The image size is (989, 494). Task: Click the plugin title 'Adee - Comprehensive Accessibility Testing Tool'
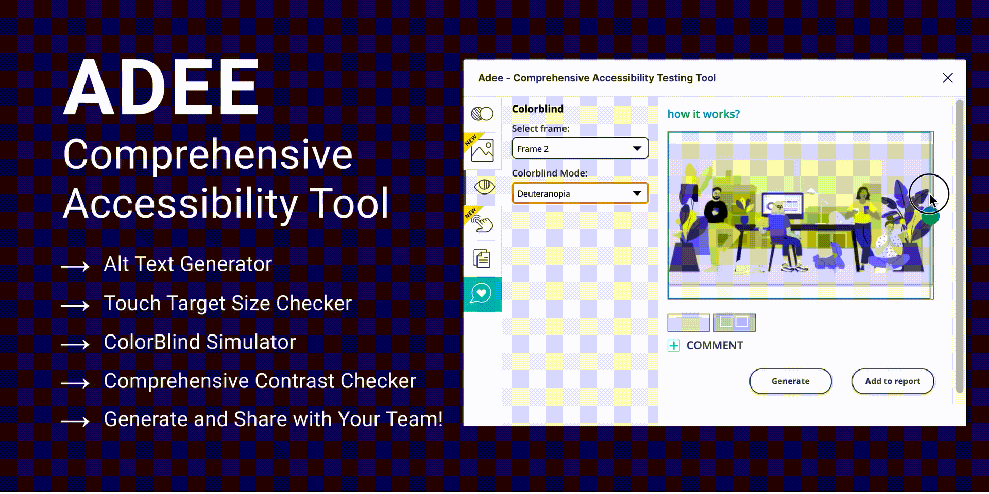596,78
